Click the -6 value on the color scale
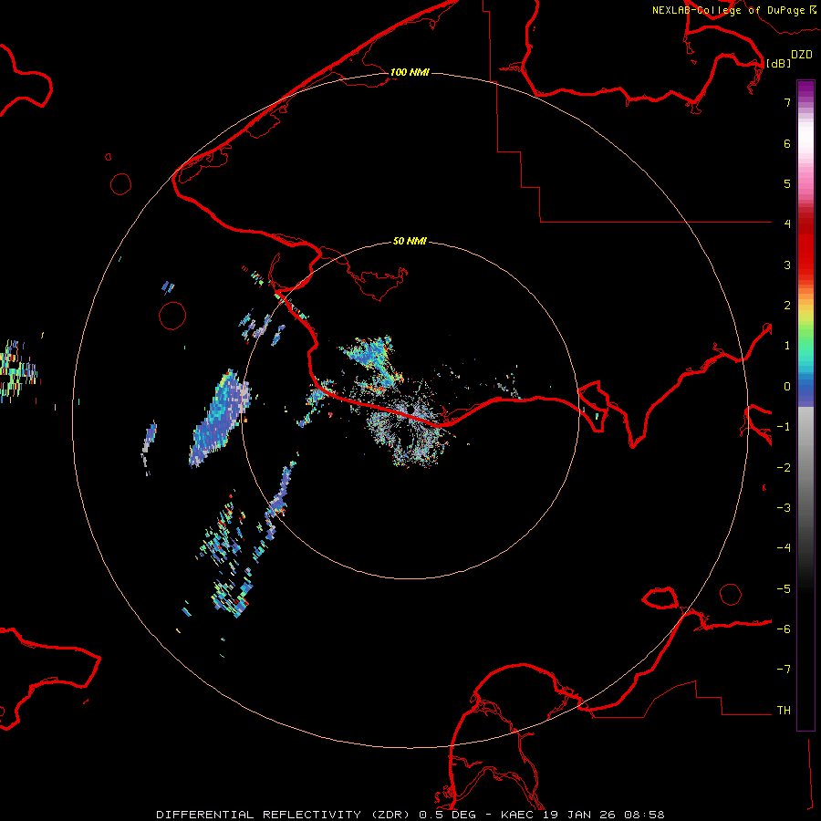Screen dimensions: 821x821 (x=784, y=629)
